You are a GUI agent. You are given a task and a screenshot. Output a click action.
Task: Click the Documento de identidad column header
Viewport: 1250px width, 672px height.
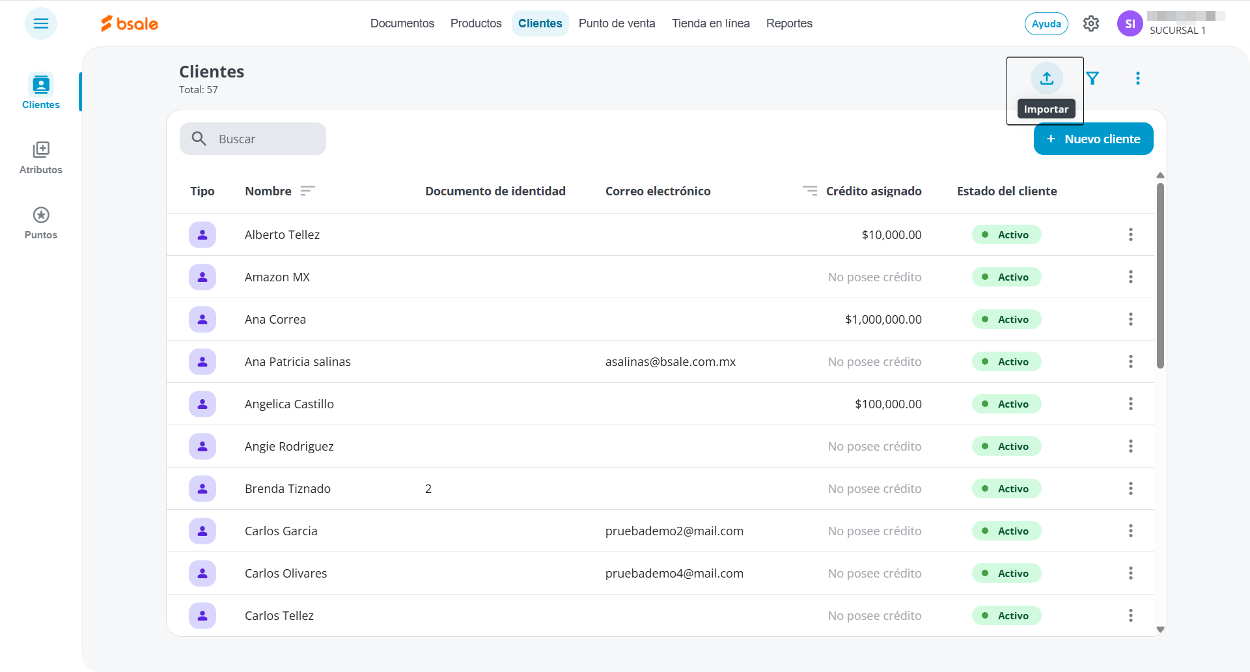coord(495,191)
